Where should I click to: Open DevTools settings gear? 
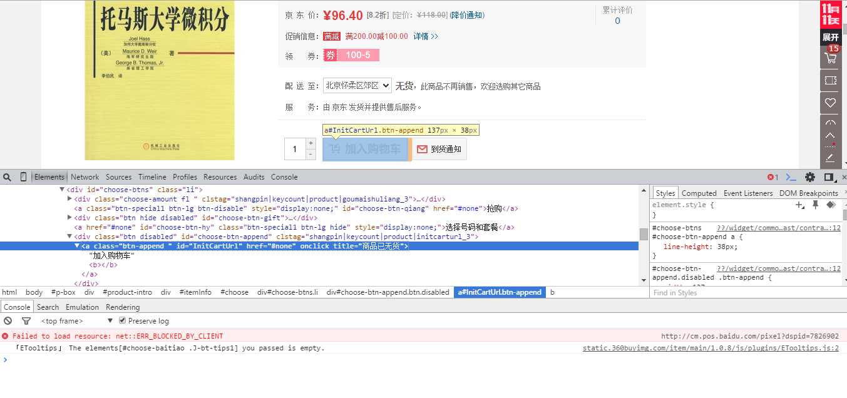tap(810, 177)
